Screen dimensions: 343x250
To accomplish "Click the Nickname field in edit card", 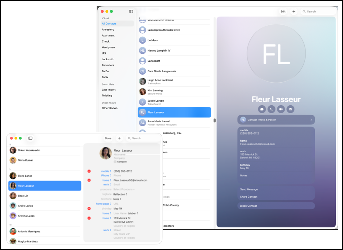I will (x=119, y=154).
